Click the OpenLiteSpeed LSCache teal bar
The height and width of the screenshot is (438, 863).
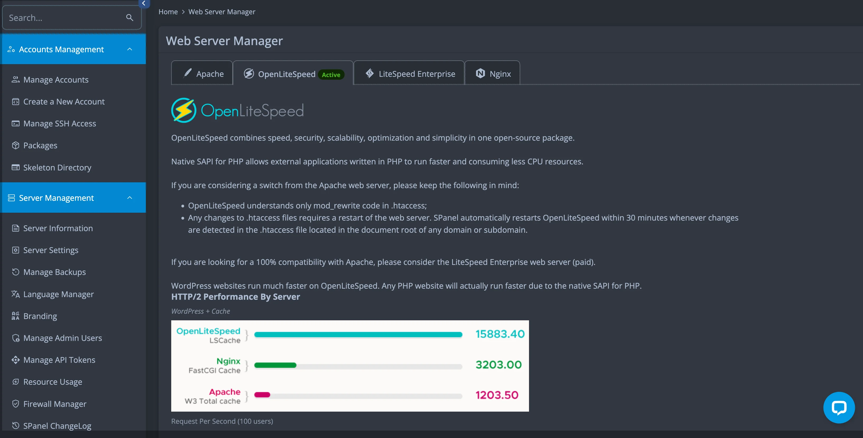coord(358,334)
